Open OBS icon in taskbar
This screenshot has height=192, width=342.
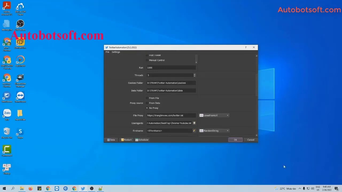92,189
